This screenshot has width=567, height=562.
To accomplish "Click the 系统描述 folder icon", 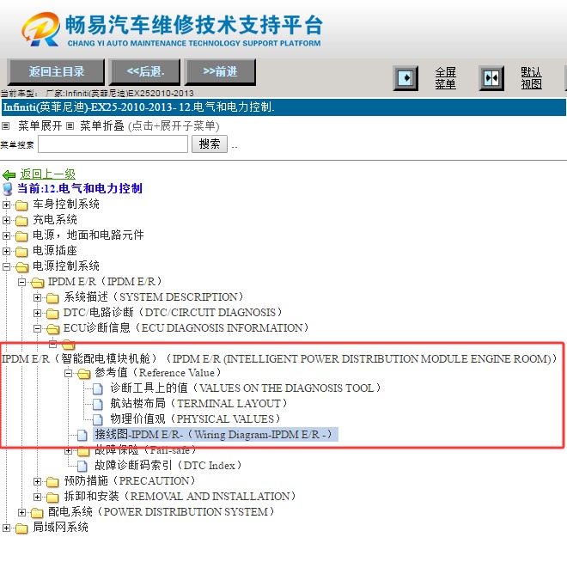I will [52, 298].
